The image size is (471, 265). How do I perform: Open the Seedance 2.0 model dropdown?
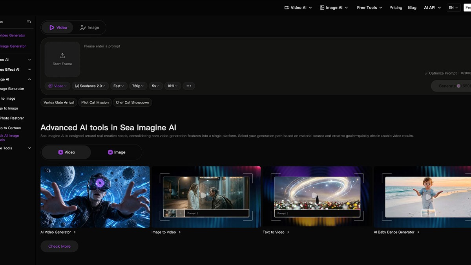click(x=90, y=86)
